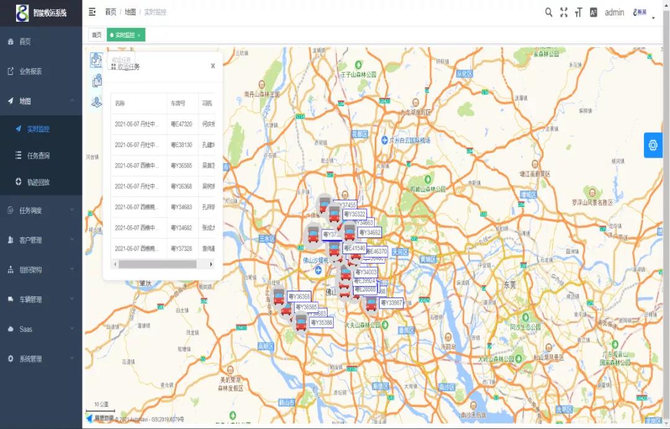The height and width of the screenshot is (429, 670).
Task: Click truck marker labeled 粤Y35388
Action: (x=301, y=323)
